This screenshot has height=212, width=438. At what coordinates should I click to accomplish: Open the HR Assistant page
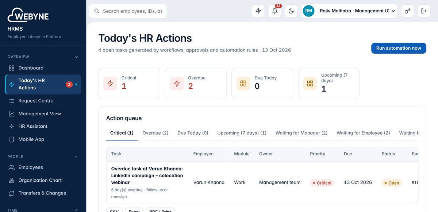click(x=43, y=126)
